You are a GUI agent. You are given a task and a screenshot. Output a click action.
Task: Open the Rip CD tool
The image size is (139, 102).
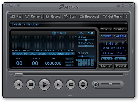(16, 17)
